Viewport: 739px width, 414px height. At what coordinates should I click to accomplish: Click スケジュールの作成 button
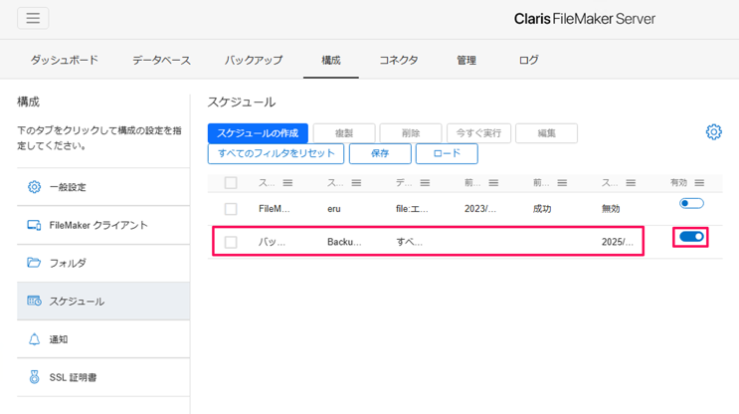click(x=258, y=133)
